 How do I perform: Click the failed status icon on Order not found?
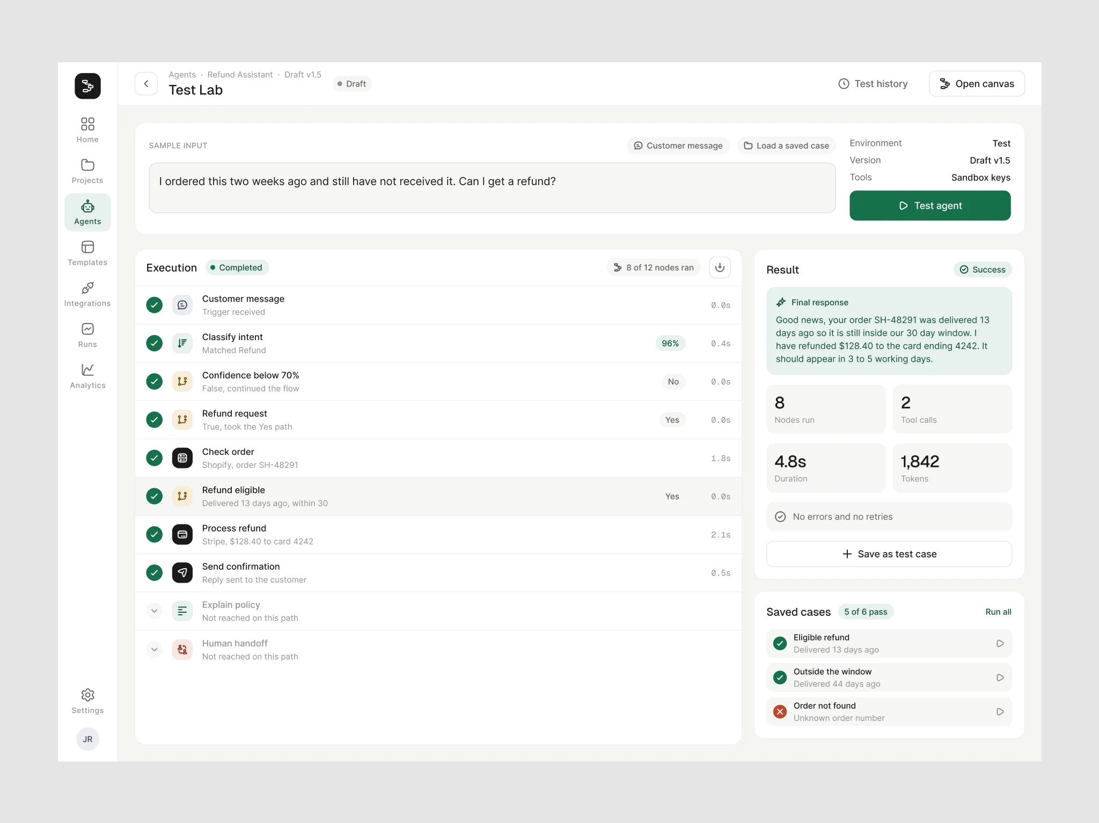click(780, 711)
